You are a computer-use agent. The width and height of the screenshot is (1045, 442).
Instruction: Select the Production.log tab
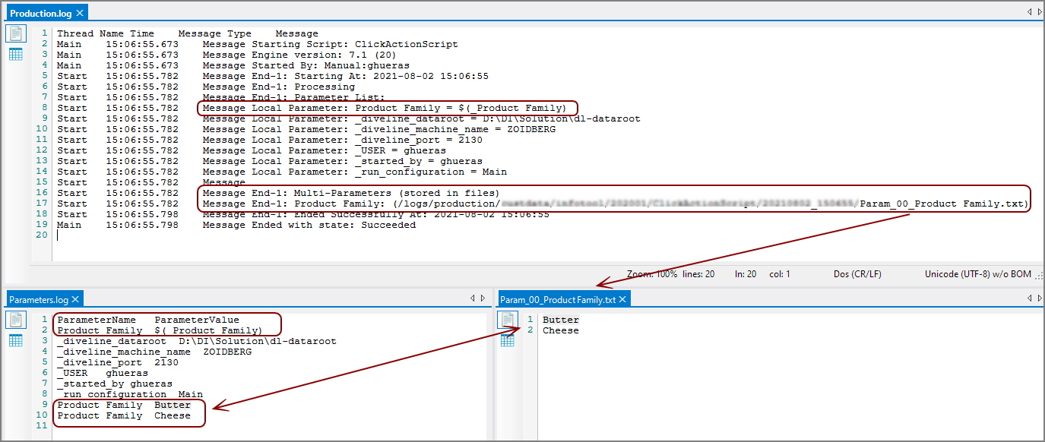(42, 12)
